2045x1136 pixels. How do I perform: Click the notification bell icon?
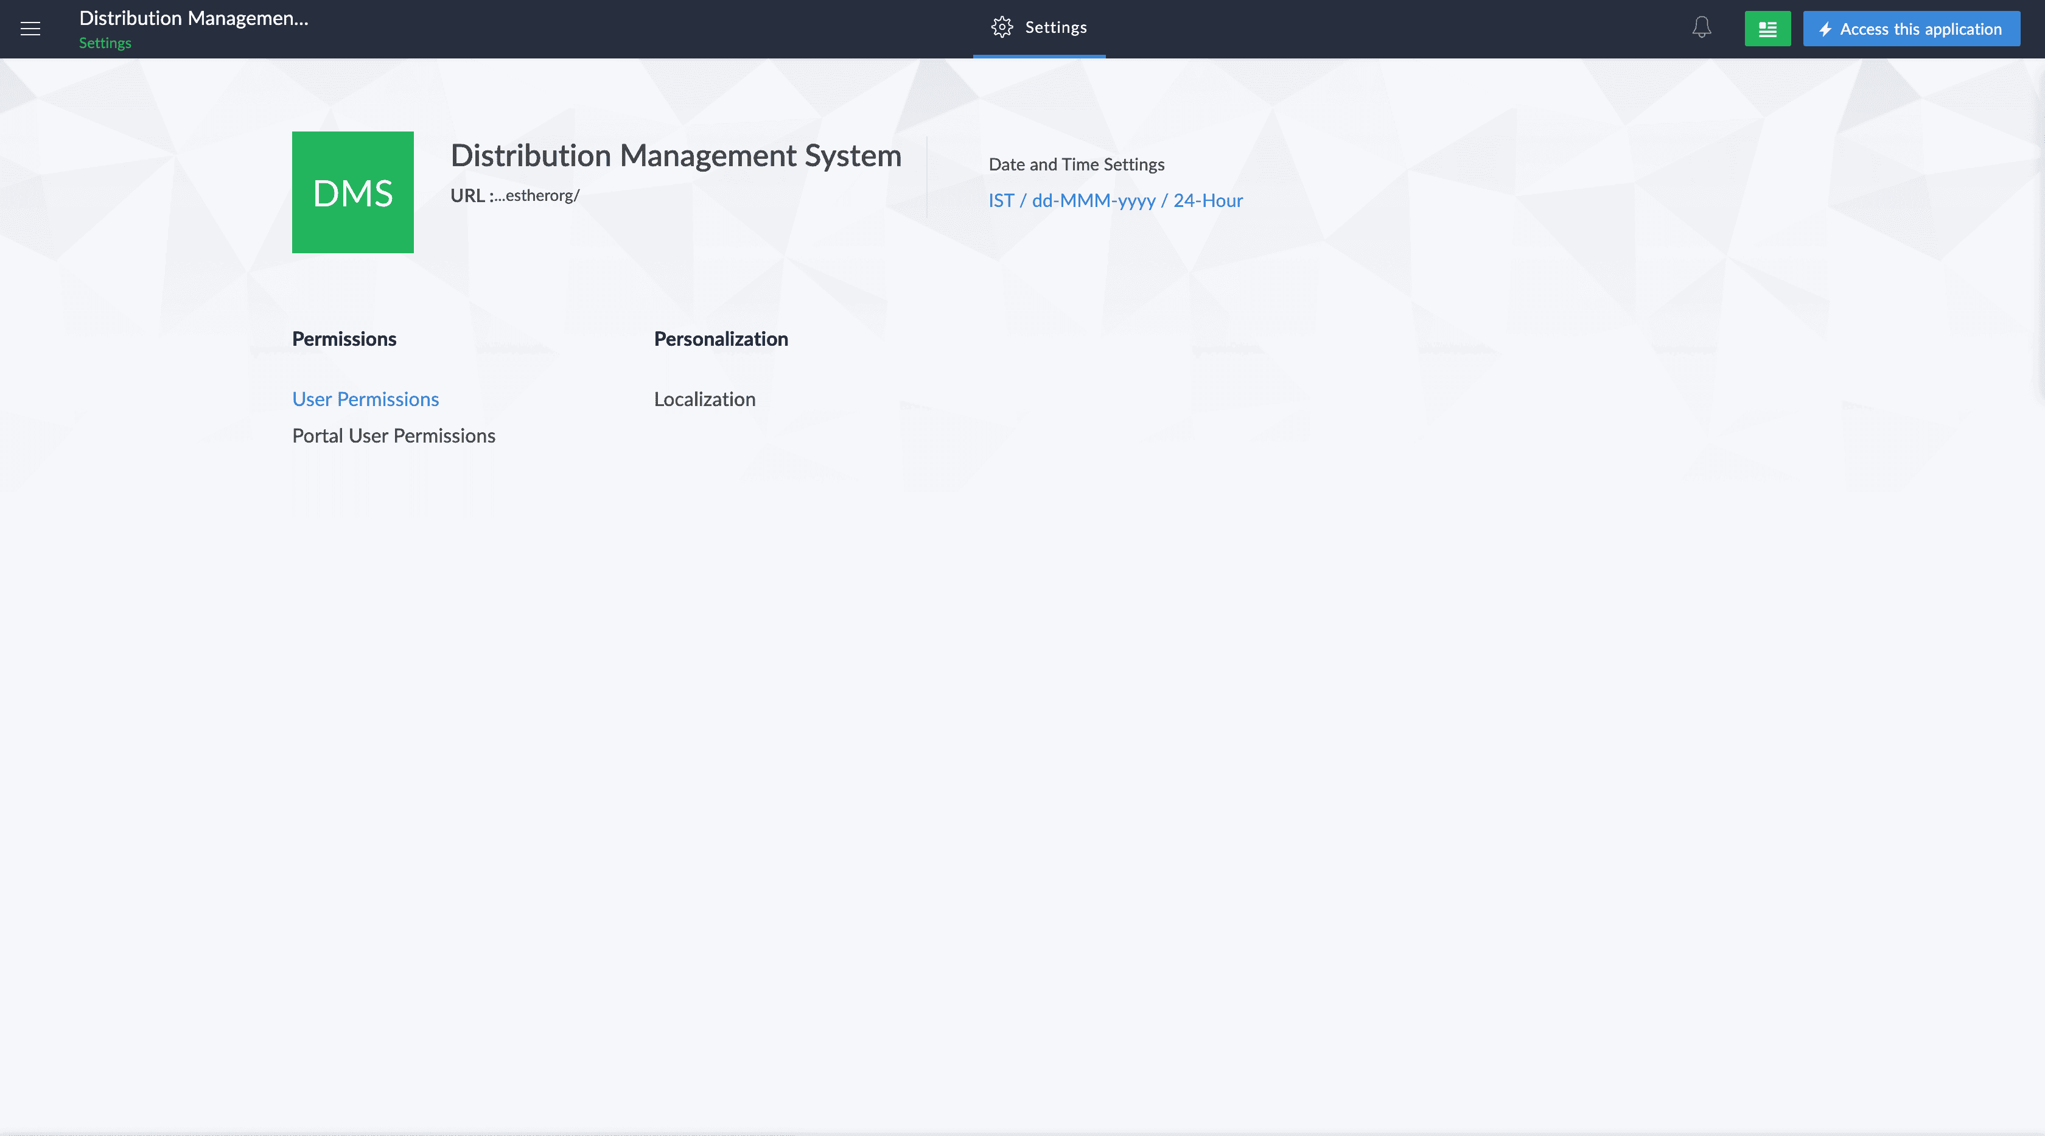(1701, 28)
